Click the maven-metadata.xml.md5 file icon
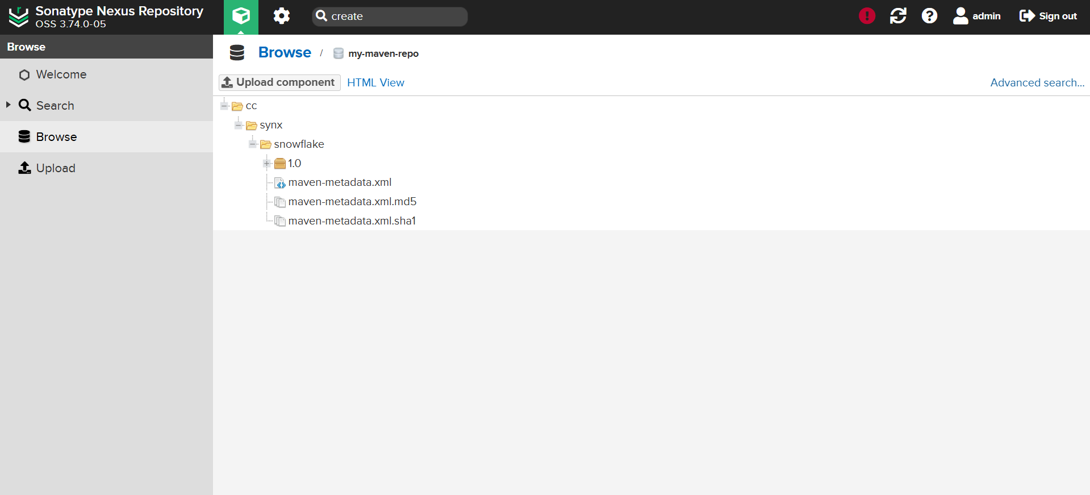Screen dimensions: 1090x495 pyautogui.click(x=280, y=202)
